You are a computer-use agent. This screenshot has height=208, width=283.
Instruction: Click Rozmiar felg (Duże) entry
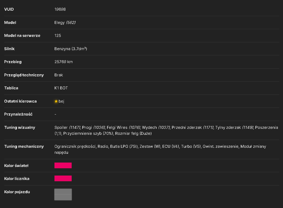point(133,133)
